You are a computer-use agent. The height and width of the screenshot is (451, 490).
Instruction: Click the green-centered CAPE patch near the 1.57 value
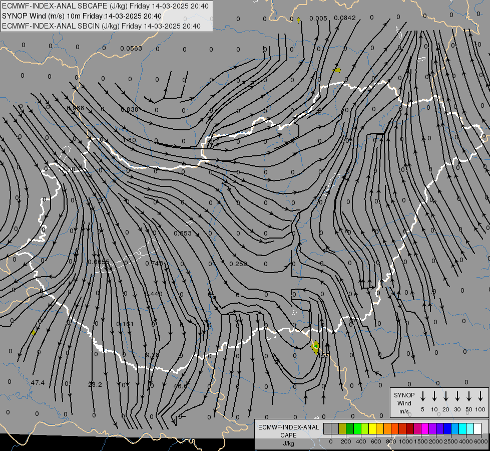click(x=315, y=347)
